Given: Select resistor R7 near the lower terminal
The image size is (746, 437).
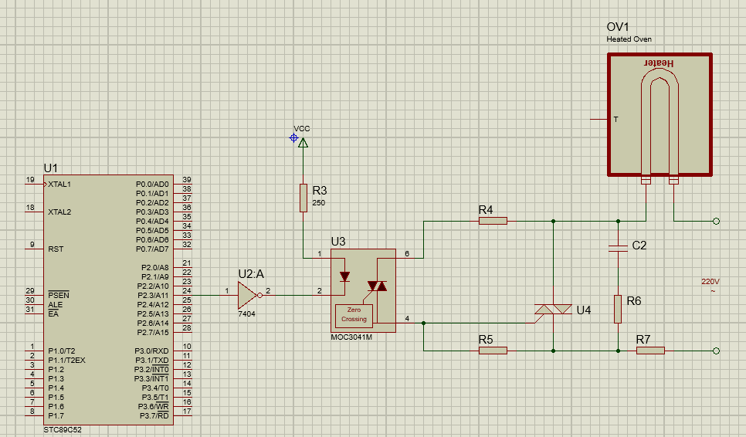Looking at the screenshot, I should 650,351.
